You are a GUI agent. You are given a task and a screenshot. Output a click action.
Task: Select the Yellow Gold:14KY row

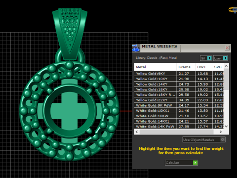(x=179, y=84)
